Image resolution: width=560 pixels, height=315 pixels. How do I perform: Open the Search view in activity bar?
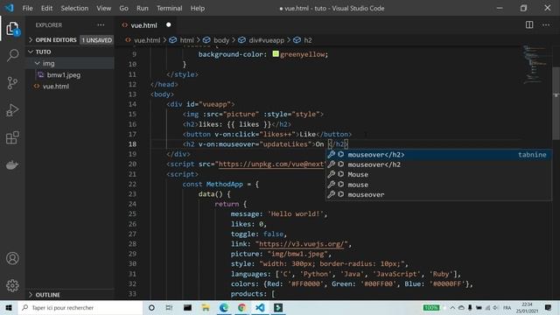click(12, 55)
